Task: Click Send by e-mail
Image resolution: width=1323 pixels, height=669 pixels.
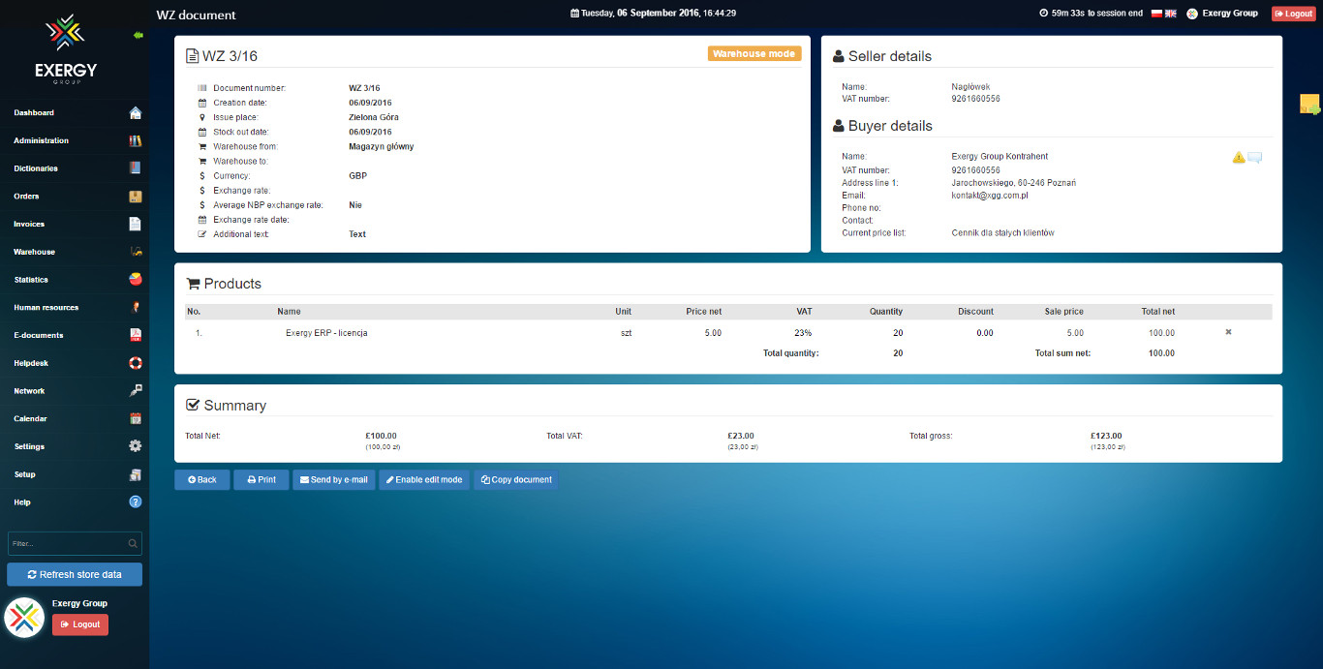Action: pos(334,480)
